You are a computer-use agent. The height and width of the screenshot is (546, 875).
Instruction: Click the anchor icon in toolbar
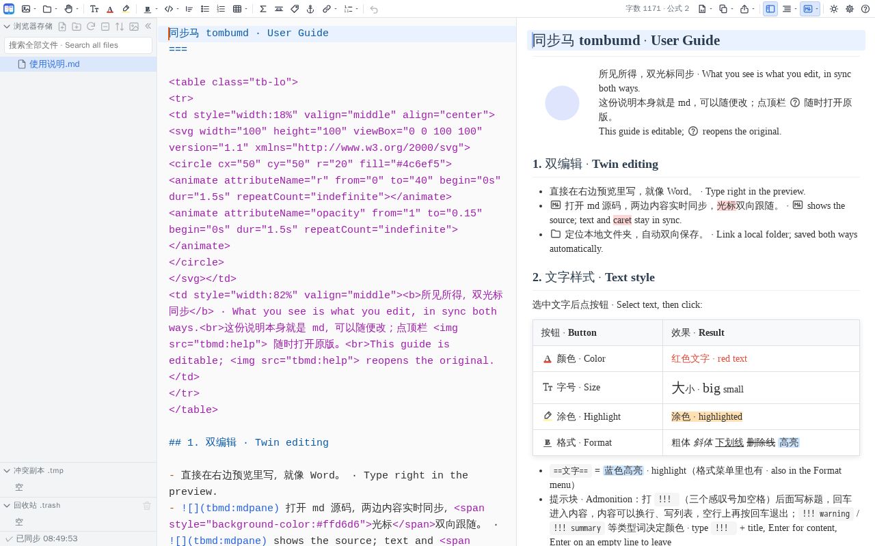click(x=310, y=9)
